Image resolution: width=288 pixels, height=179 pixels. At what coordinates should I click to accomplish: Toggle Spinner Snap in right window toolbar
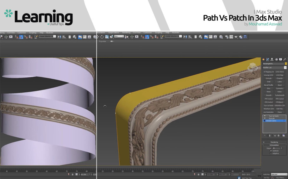tap(156, 37)
